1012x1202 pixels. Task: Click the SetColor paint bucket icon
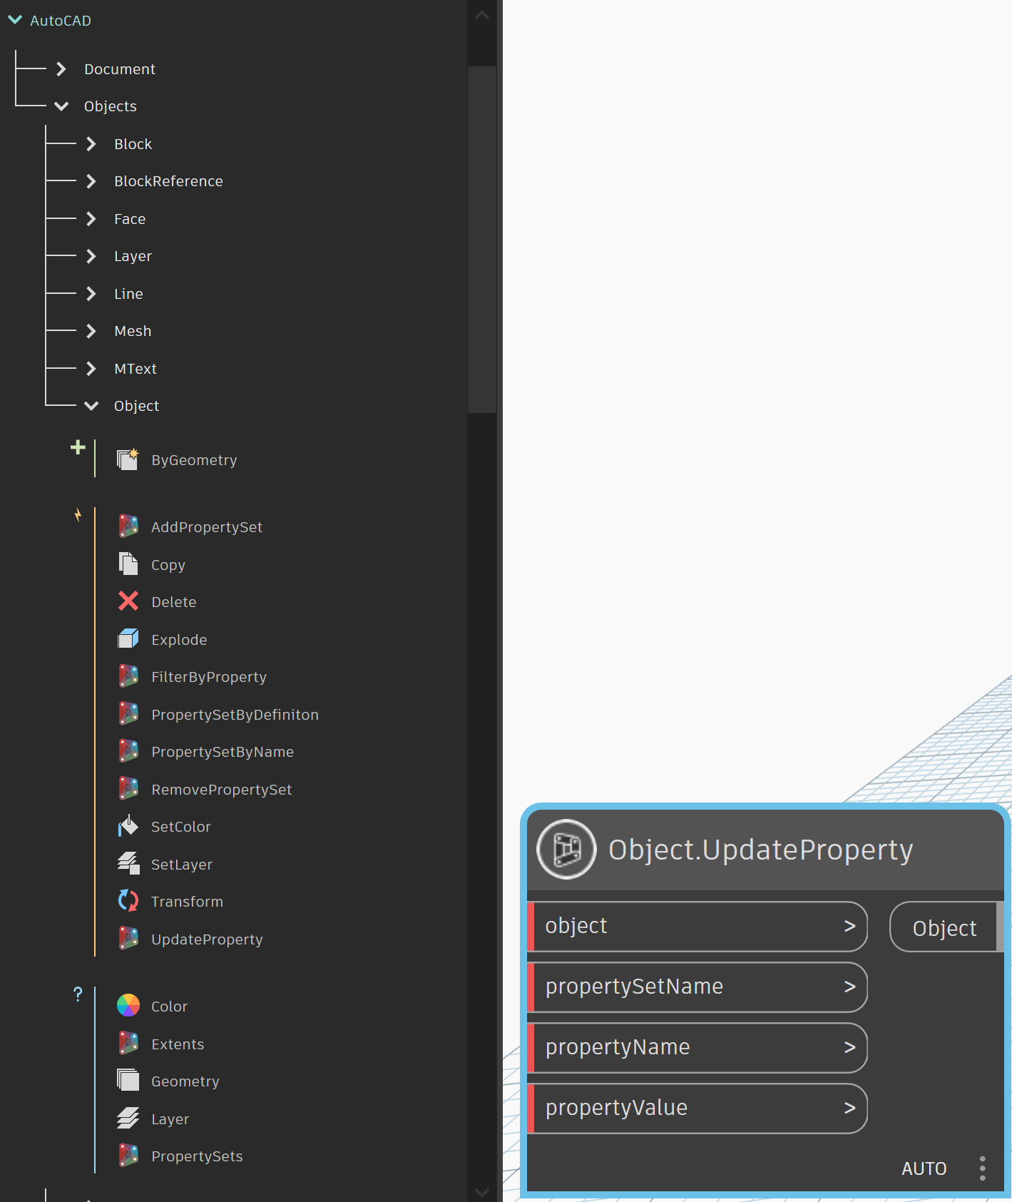point(128,826)
